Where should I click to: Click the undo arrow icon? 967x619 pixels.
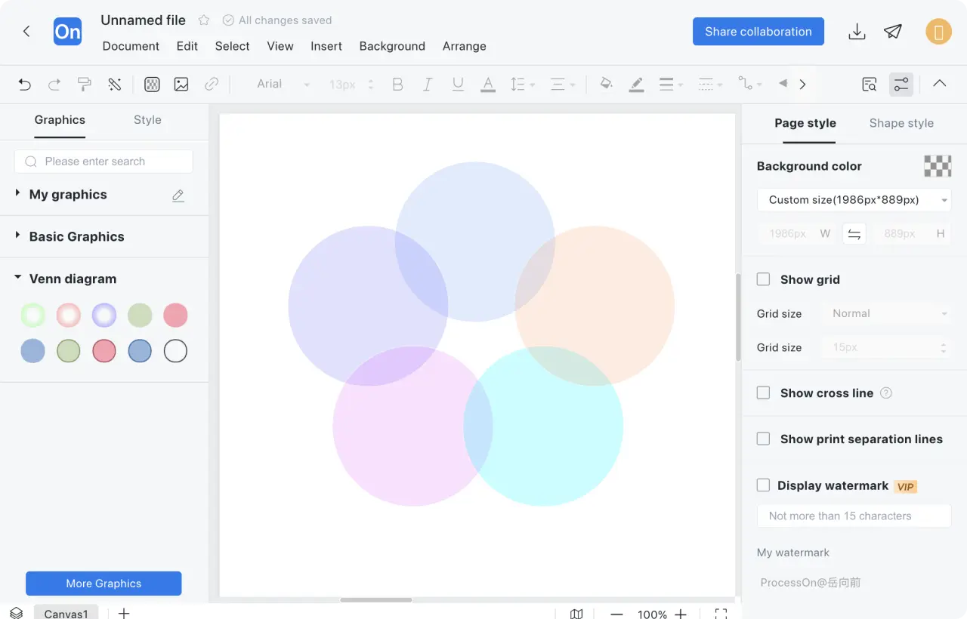(25, 85)
